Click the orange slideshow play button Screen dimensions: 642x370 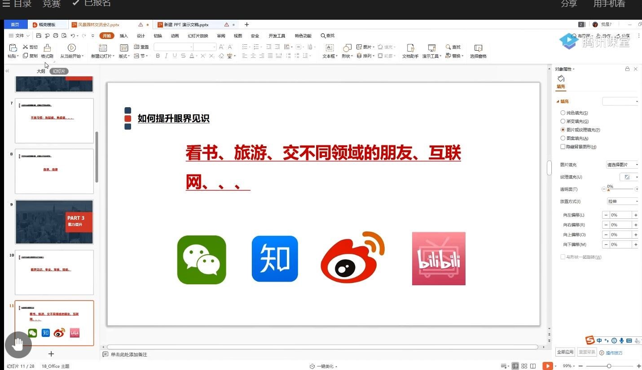(x=547, y=366)
